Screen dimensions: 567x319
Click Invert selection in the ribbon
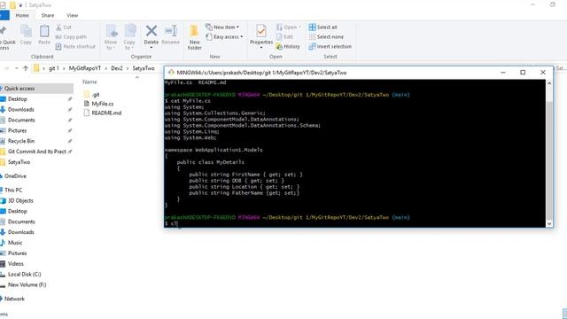[x=330, y=47]
